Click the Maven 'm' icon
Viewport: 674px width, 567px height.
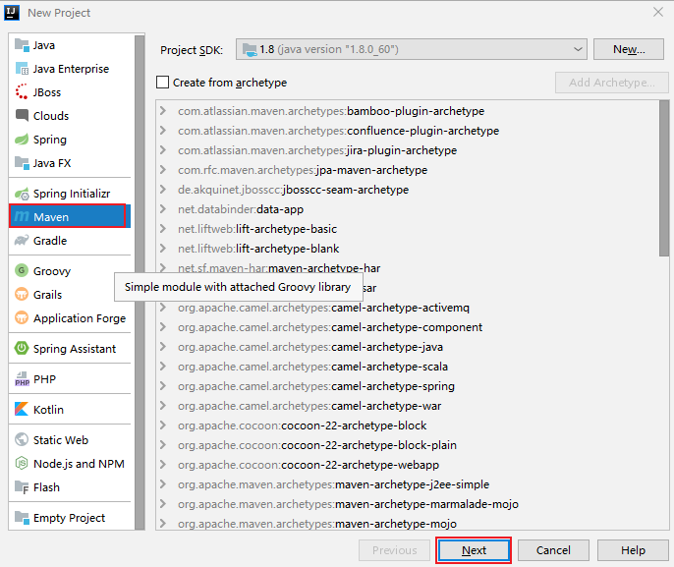pos(22,216)
